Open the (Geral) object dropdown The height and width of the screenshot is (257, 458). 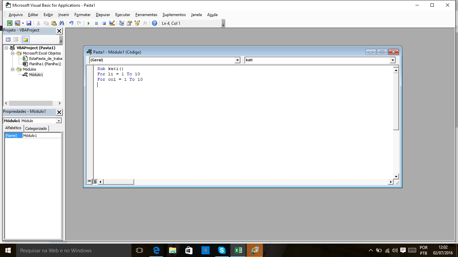tap(238, 60)
